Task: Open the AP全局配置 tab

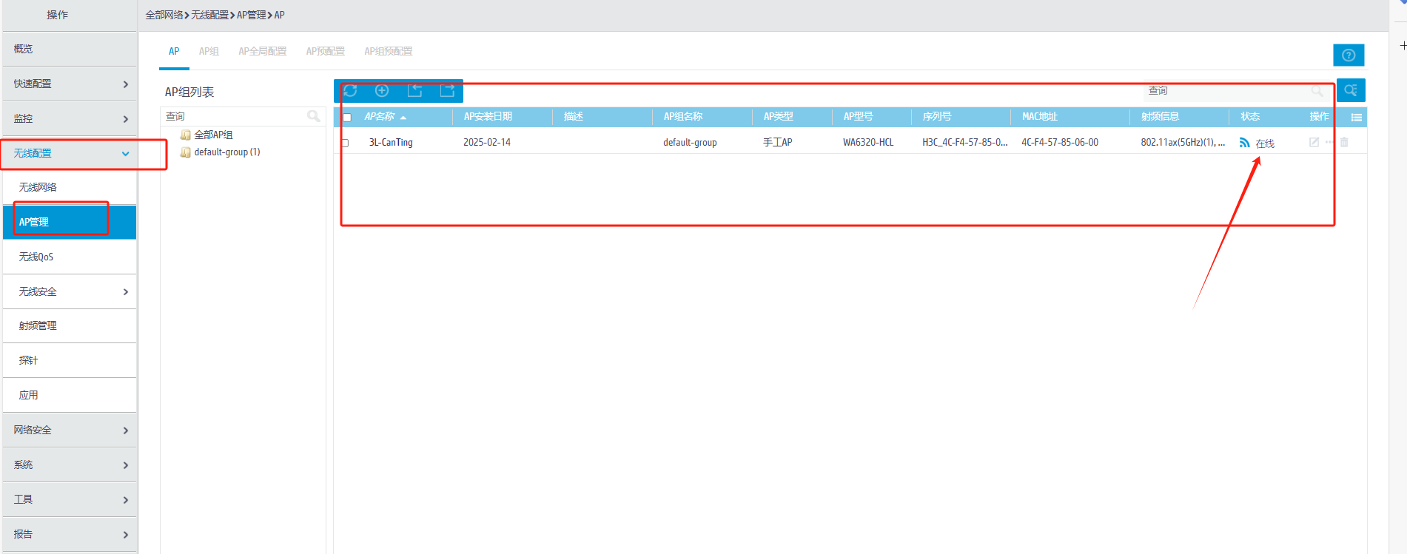Action: [262, 51]
